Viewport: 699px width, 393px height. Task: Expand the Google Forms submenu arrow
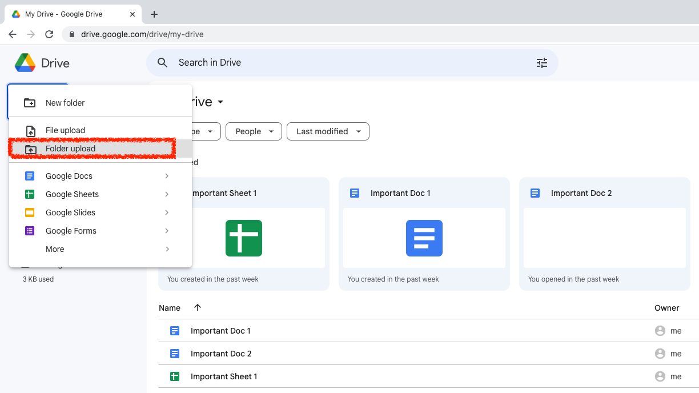[x=167, y=231]
